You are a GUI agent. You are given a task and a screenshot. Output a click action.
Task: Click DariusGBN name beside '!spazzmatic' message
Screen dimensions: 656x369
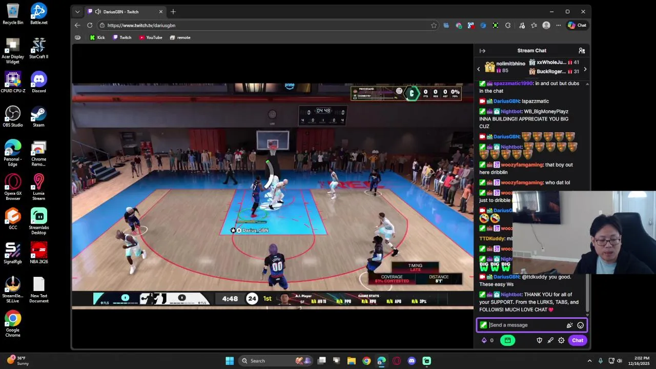(506, 101)
